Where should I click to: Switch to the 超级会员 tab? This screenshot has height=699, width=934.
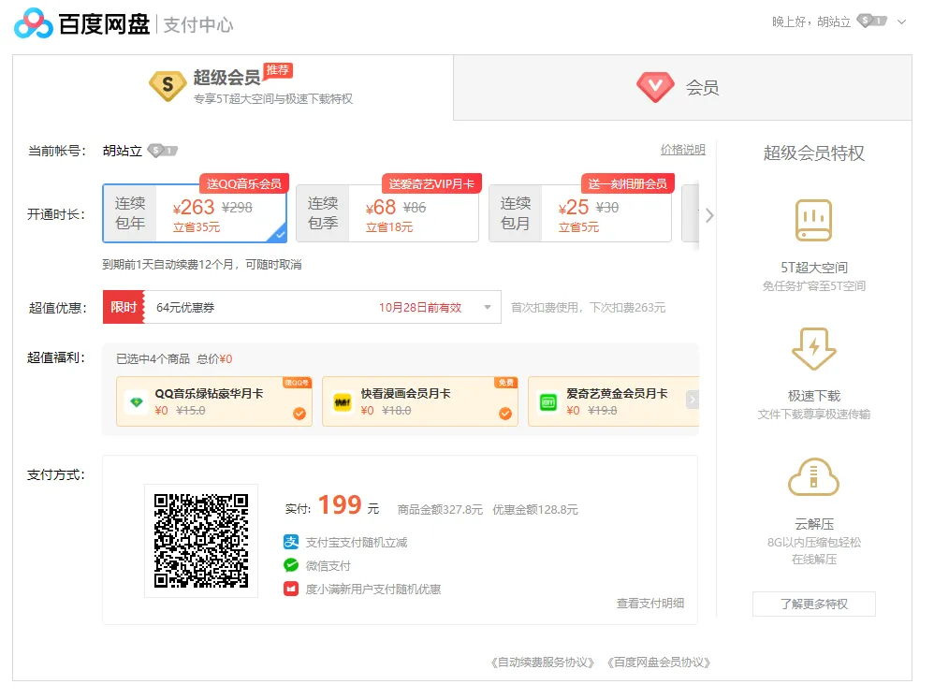pyautogui.click(x=233, y=88)
